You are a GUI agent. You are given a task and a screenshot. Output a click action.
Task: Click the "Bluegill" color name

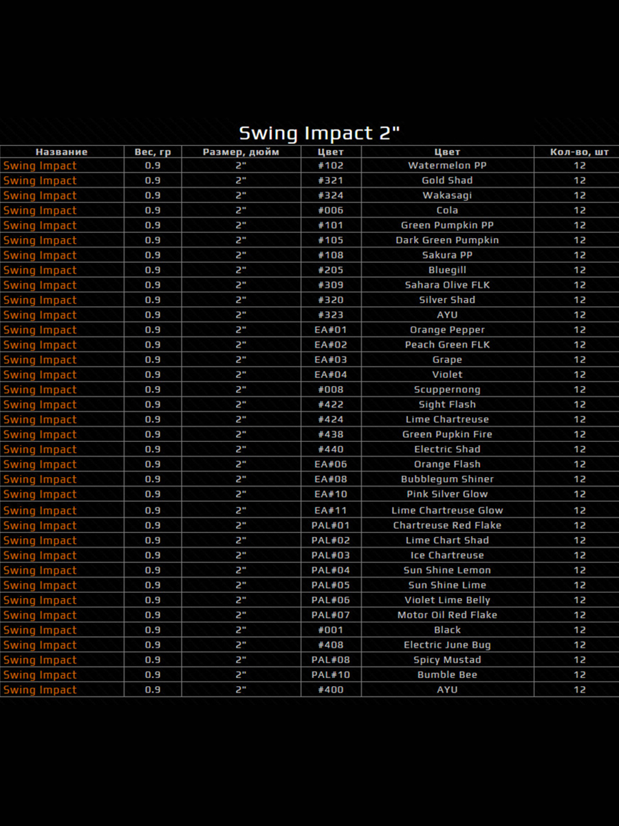tap(447, 270)
